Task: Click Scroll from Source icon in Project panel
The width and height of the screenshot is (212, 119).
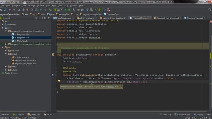Action: coord(36,18)
